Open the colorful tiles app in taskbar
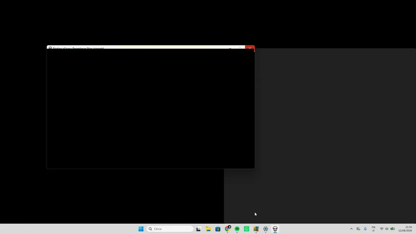This screenshot has height=234, width=416. coord(256,229)
